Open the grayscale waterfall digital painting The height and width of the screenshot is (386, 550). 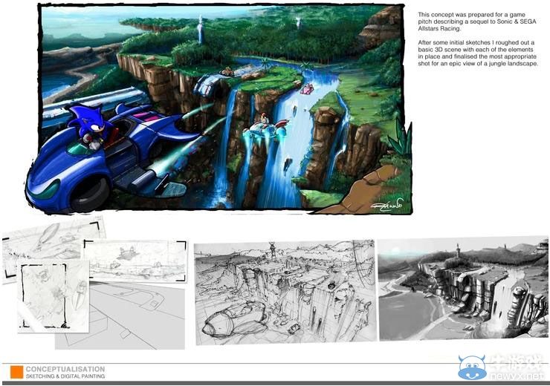462,288
